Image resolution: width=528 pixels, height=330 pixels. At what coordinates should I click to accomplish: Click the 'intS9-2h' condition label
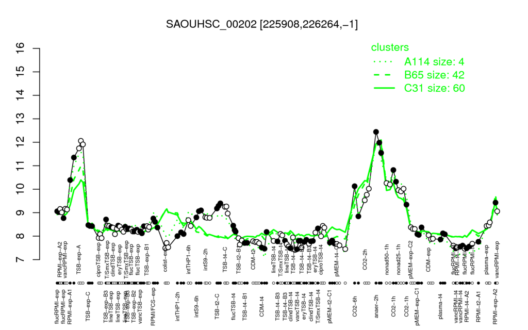[205, 259]
